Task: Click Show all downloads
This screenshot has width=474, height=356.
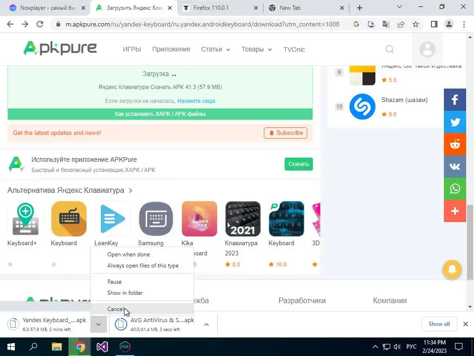Action: coord(439,324)
